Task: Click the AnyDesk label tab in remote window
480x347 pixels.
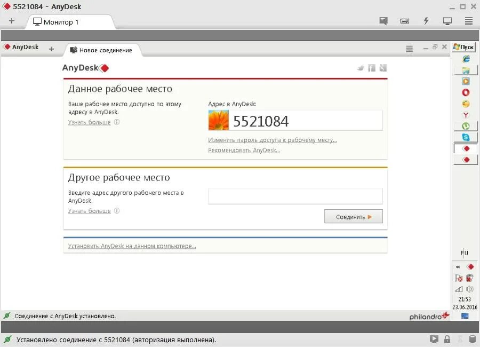Action: click(21, 47)
